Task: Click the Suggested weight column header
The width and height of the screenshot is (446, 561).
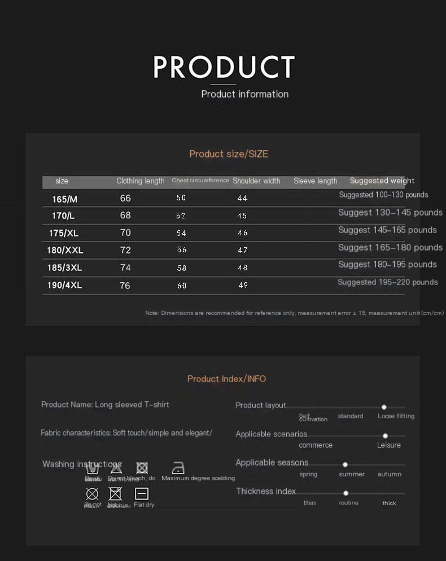Action: [x=382, y=181]
